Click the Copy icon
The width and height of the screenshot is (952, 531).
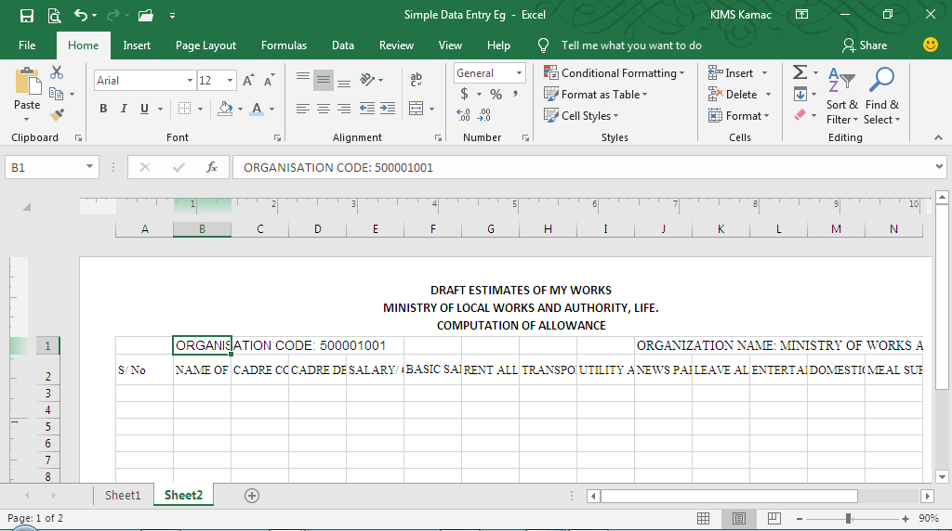click(57, 94)
